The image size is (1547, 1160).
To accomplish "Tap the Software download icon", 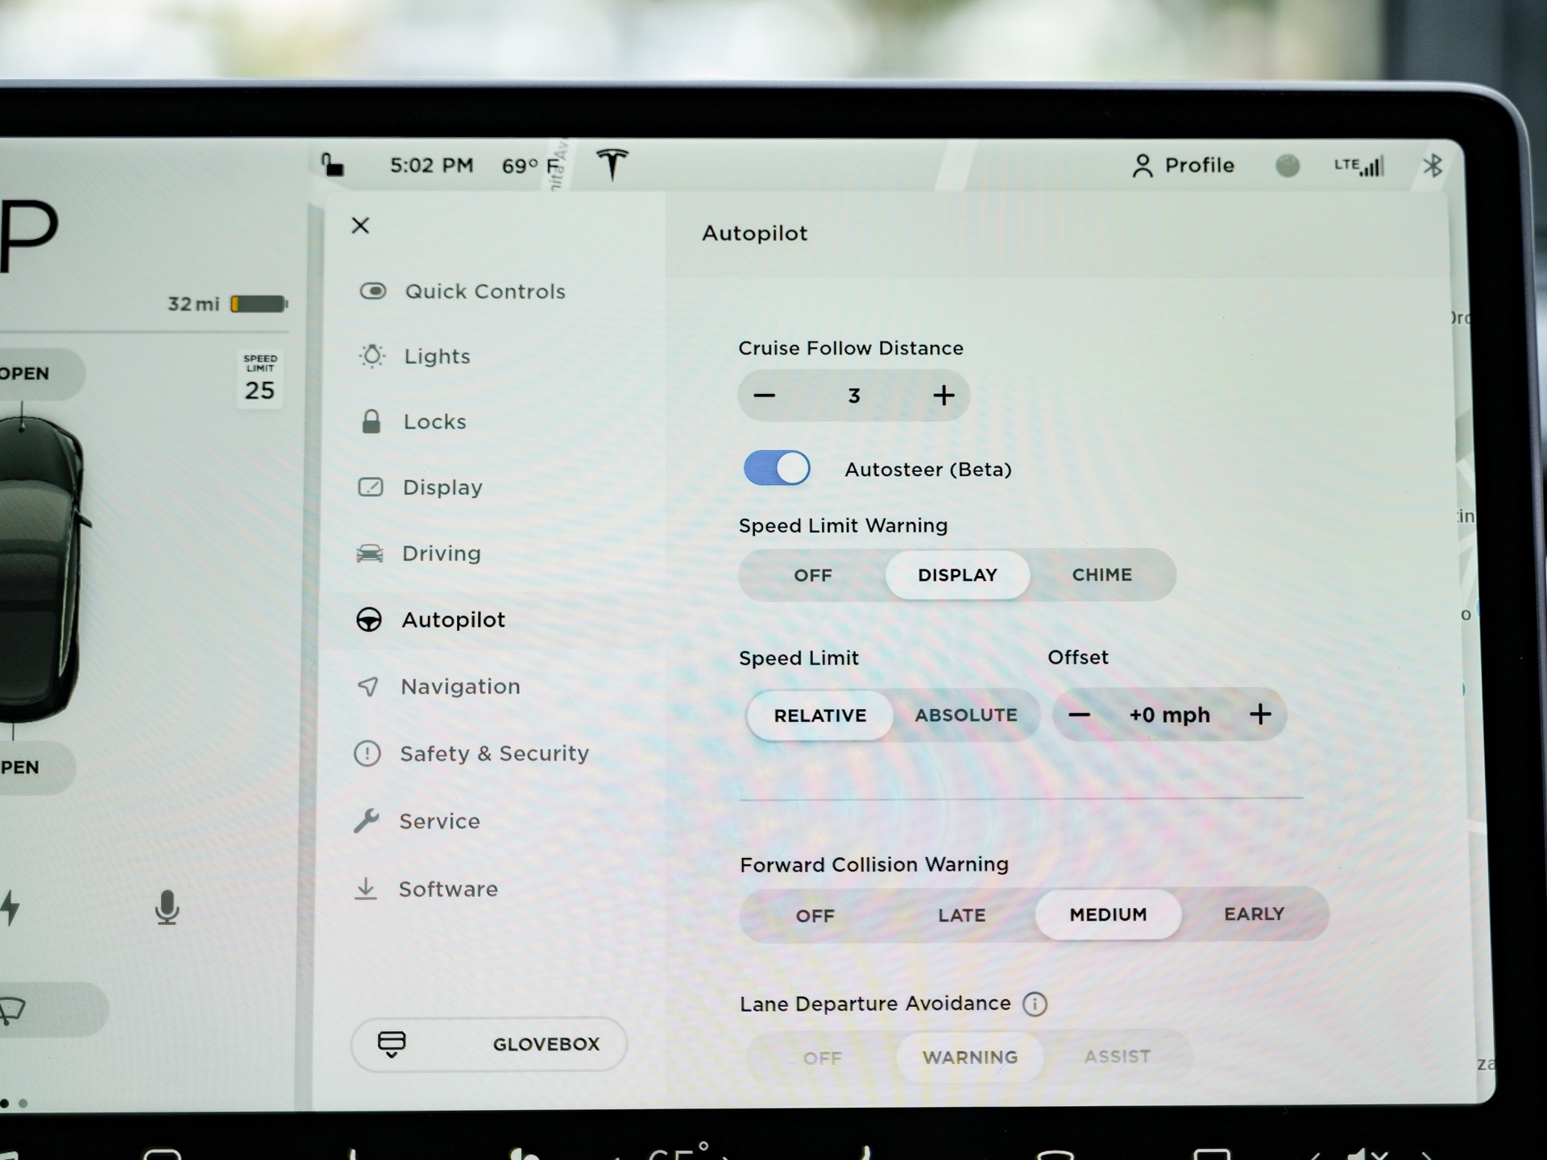I will [365, 889].
